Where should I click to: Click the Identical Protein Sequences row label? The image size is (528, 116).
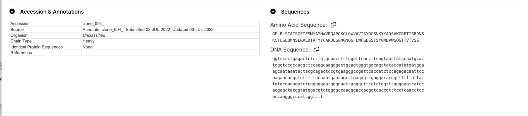36,47
